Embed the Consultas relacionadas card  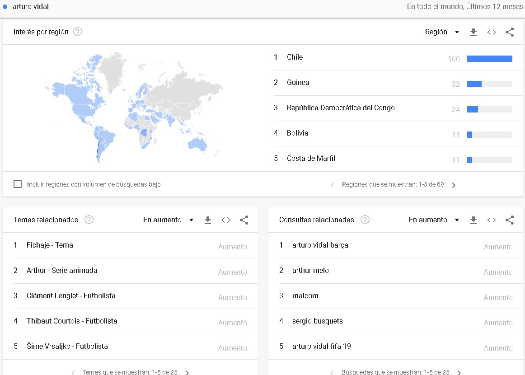point(492,220)
